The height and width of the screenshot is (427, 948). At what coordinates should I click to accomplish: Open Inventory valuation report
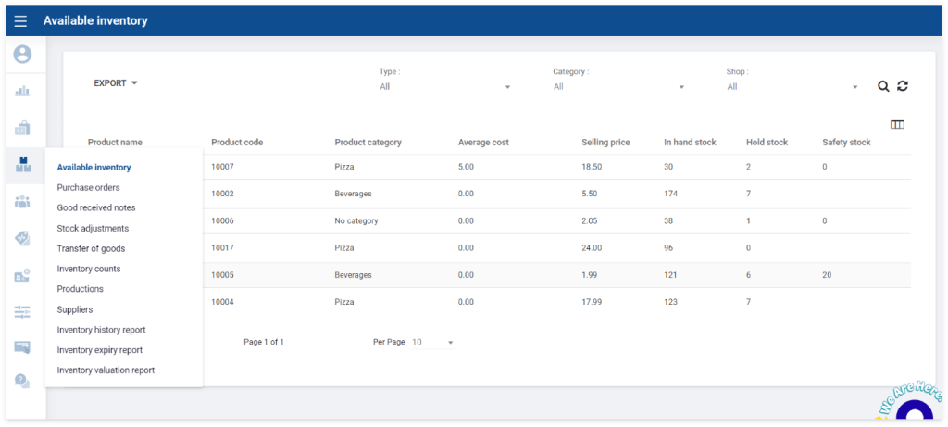click(106, 370)
